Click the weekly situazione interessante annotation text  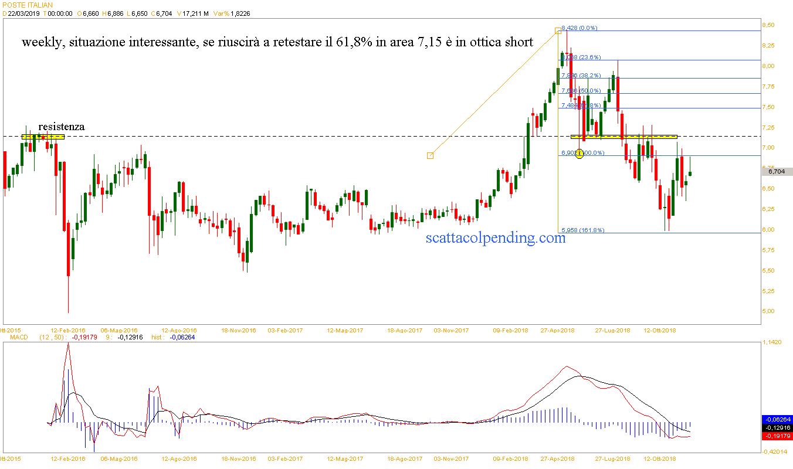277,42
